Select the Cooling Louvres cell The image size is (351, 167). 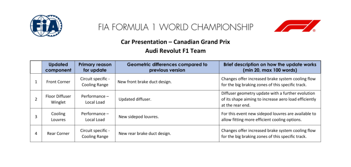[x=58, y=117]
